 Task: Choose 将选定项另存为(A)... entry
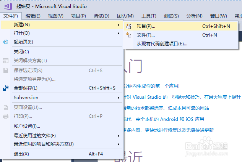click(x=62, y=79)
